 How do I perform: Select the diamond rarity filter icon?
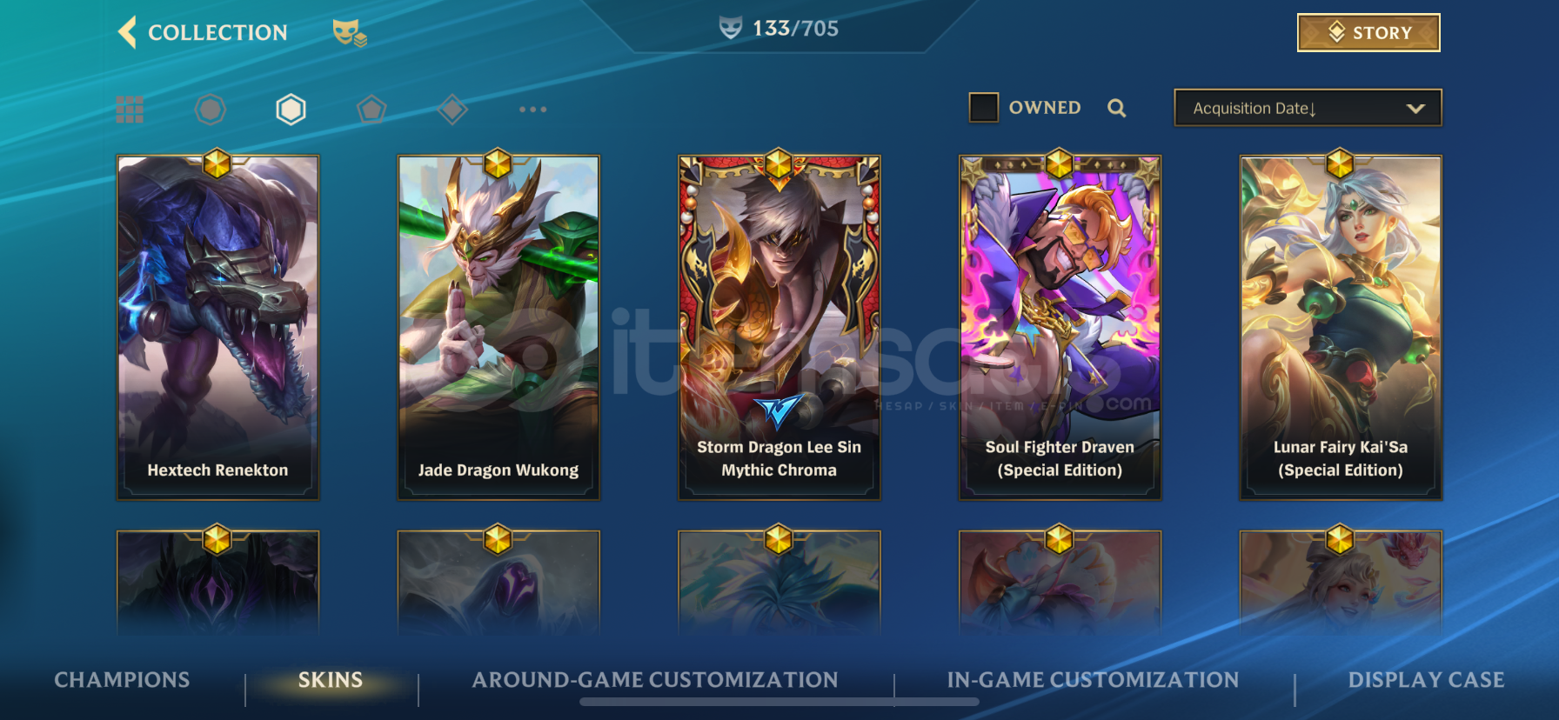tap(452, 110)
